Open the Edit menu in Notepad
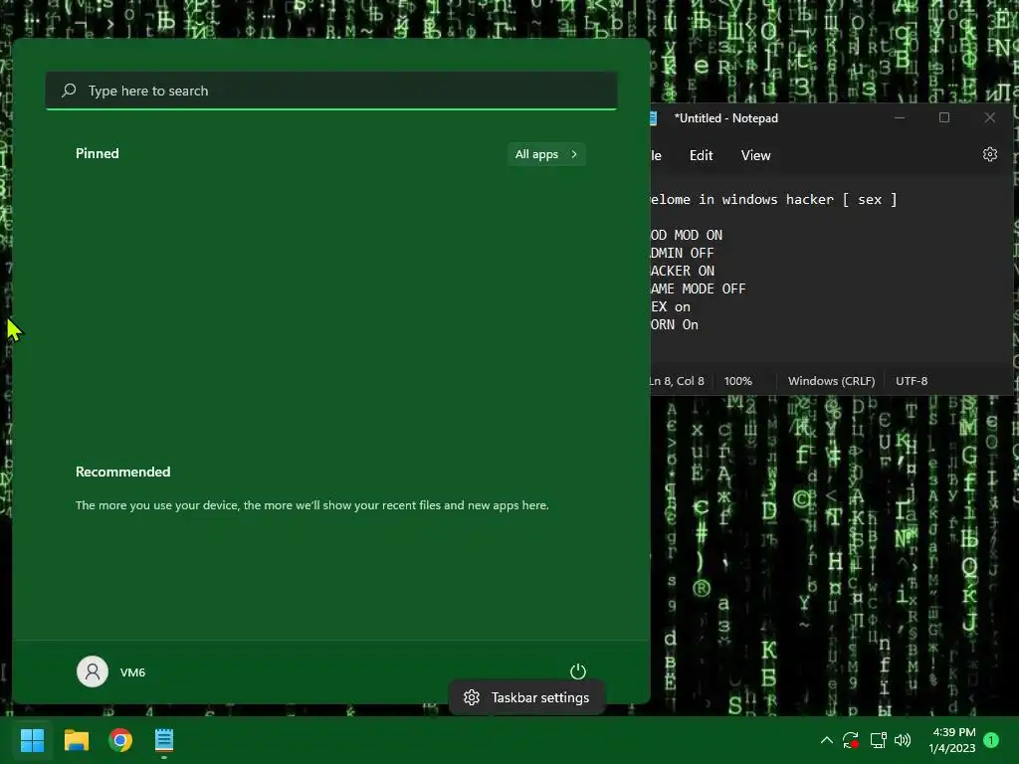The width and height of the screenshot is (1019, 764). (x=702, y=155)
